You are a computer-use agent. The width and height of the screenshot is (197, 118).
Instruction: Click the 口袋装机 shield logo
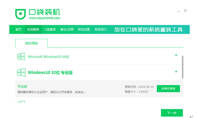(20, 14)
